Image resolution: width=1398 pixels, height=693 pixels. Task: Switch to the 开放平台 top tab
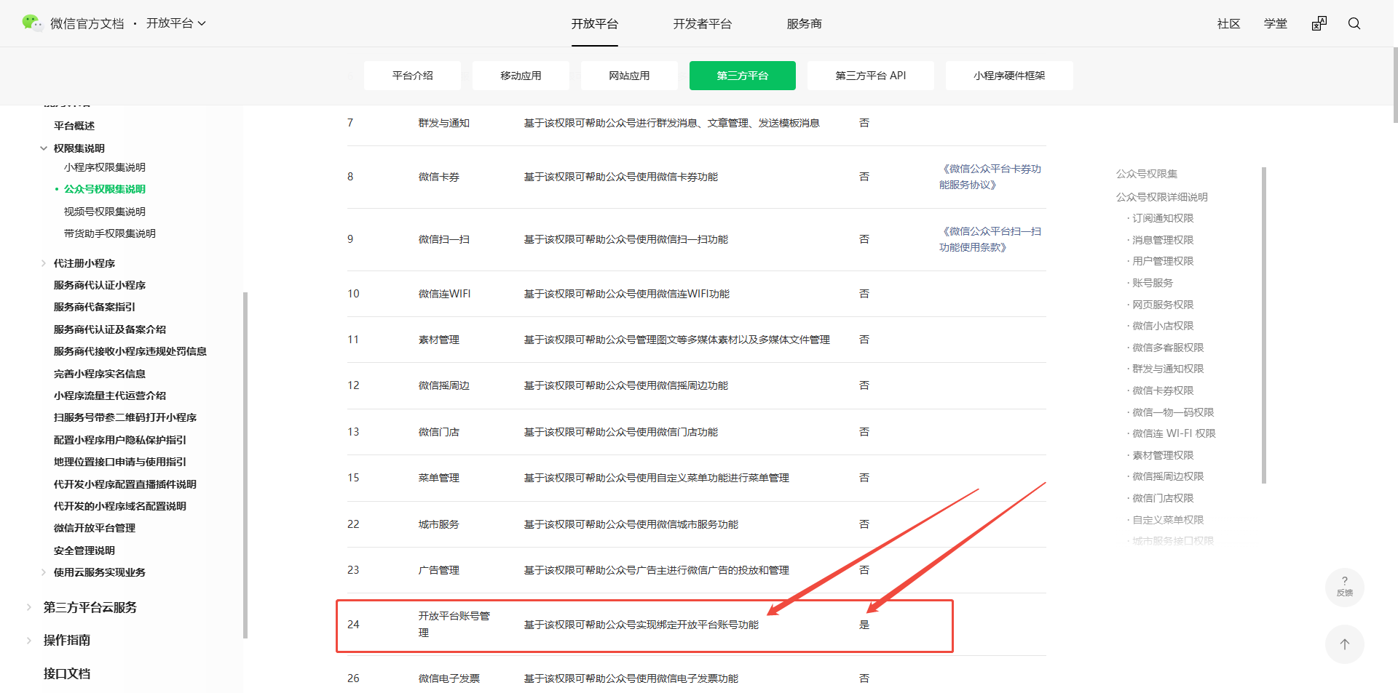coord(595,24)
